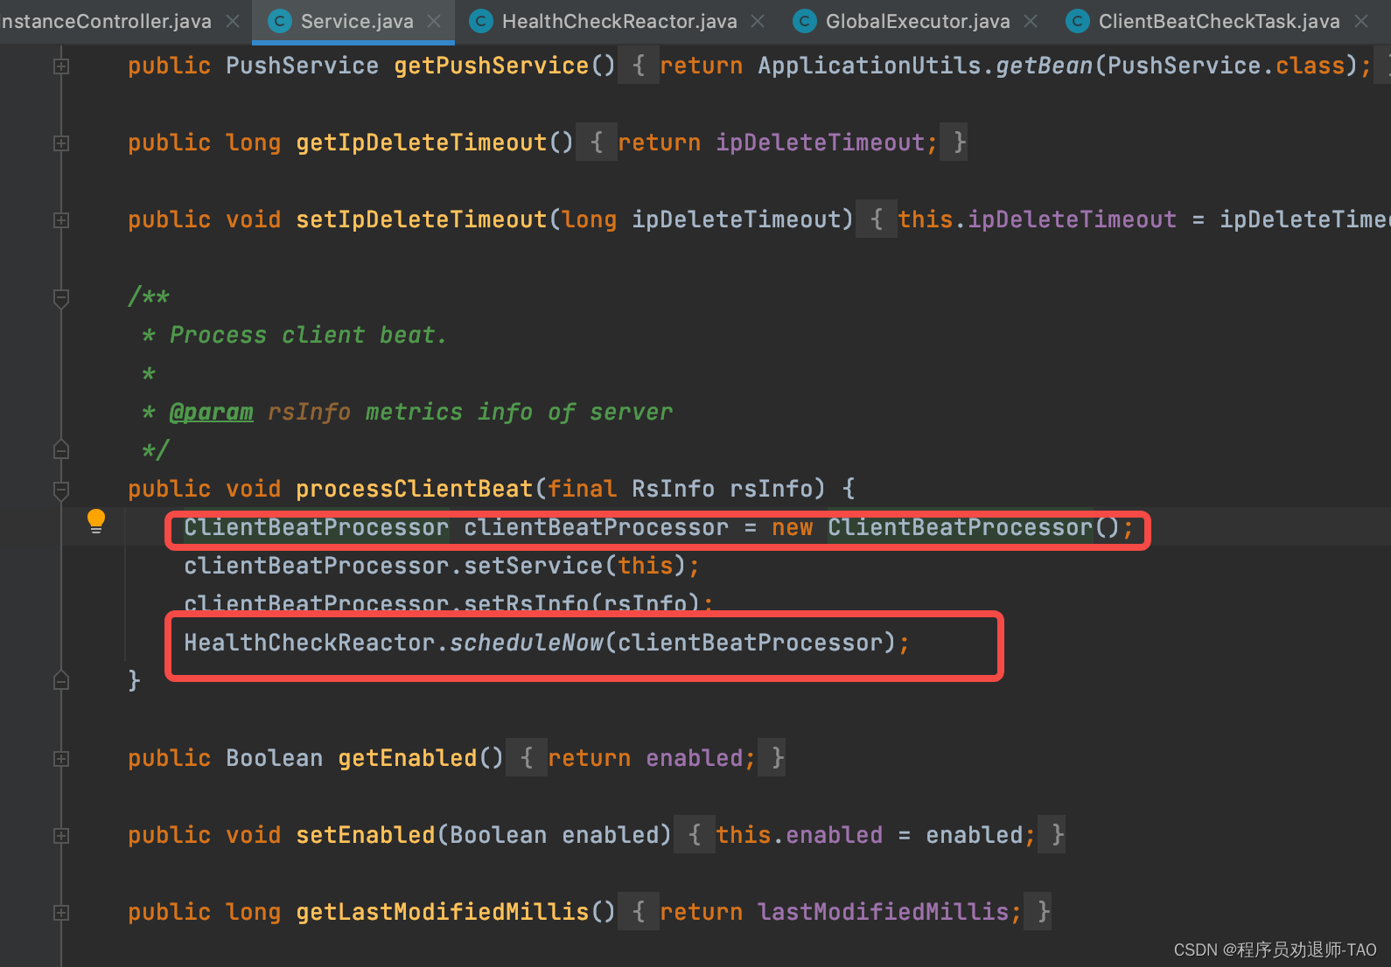Collapse processClientBeat at closing brace marker
Screen dimensions: 1391x967
pos(61,680)
